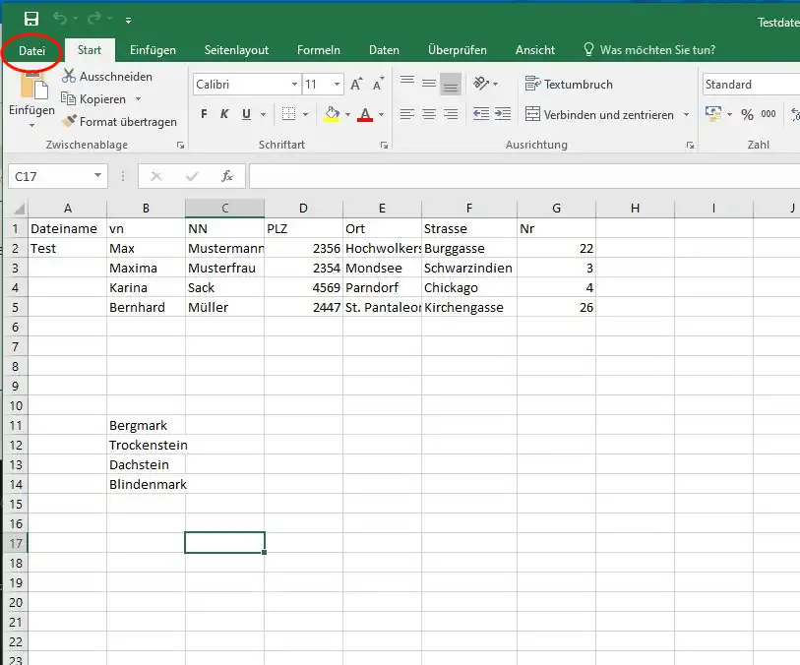800x665 pixels.
Task: Click Verbinden und zentrieren button
Action: point(598,115)
